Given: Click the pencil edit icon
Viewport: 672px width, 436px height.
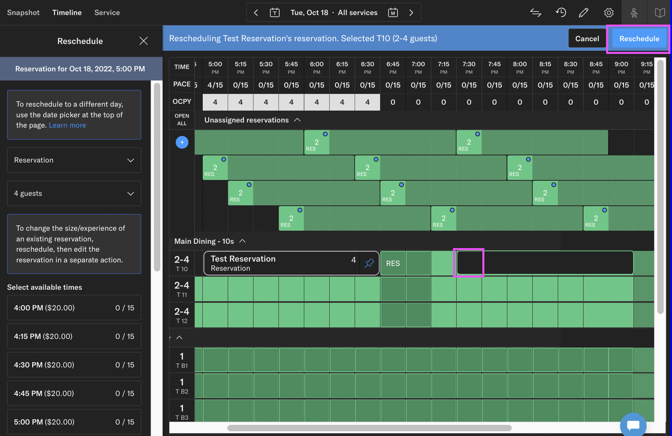Looking at the screenshot, I should tap(584, 13).
